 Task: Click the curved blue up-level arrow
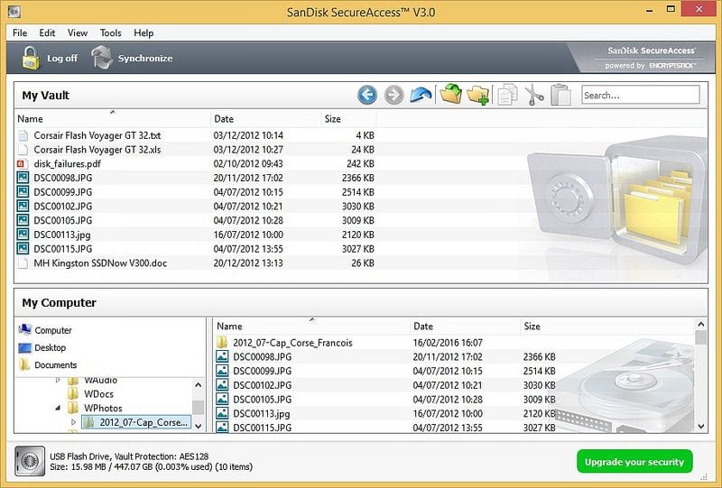click(x=421, y=96)
